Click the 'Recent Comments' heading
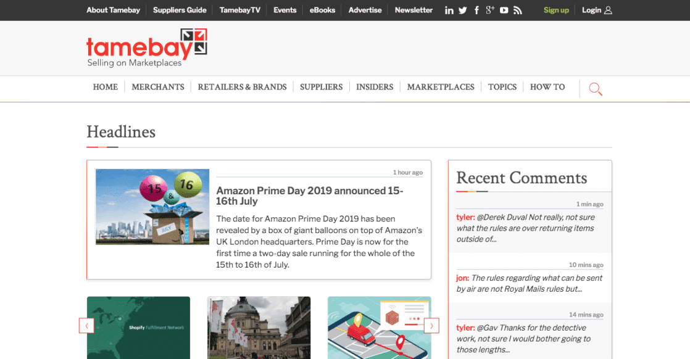Viewport: 690px width, 359px height. point(522,178)
